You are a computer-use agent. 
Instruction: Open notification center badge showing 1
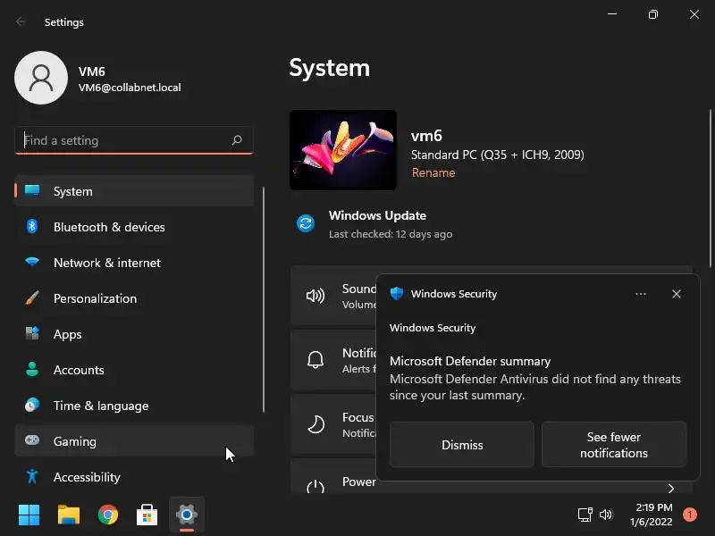[x=689, y=515]
